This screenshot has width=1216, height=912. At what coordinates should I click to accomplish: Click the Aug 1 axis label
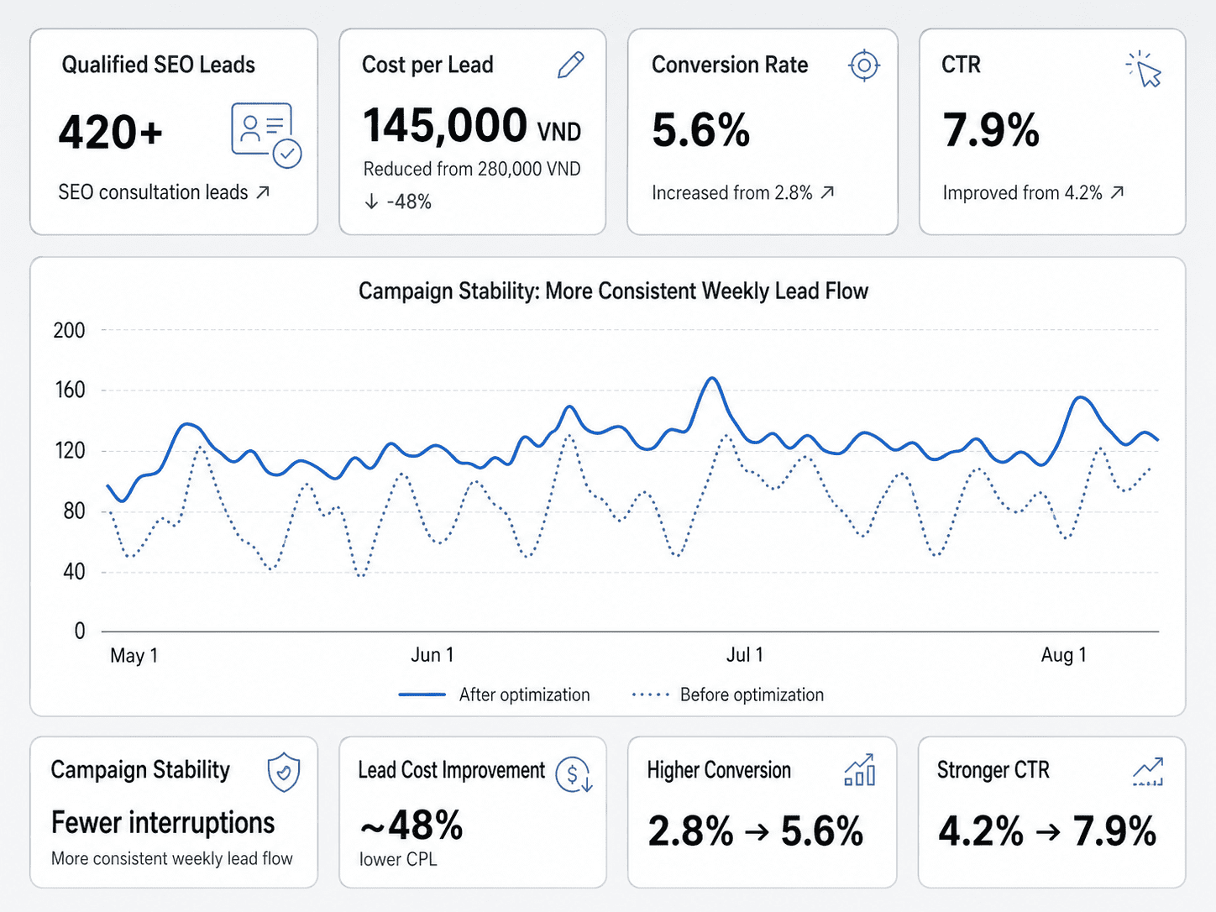point(1064,655)
